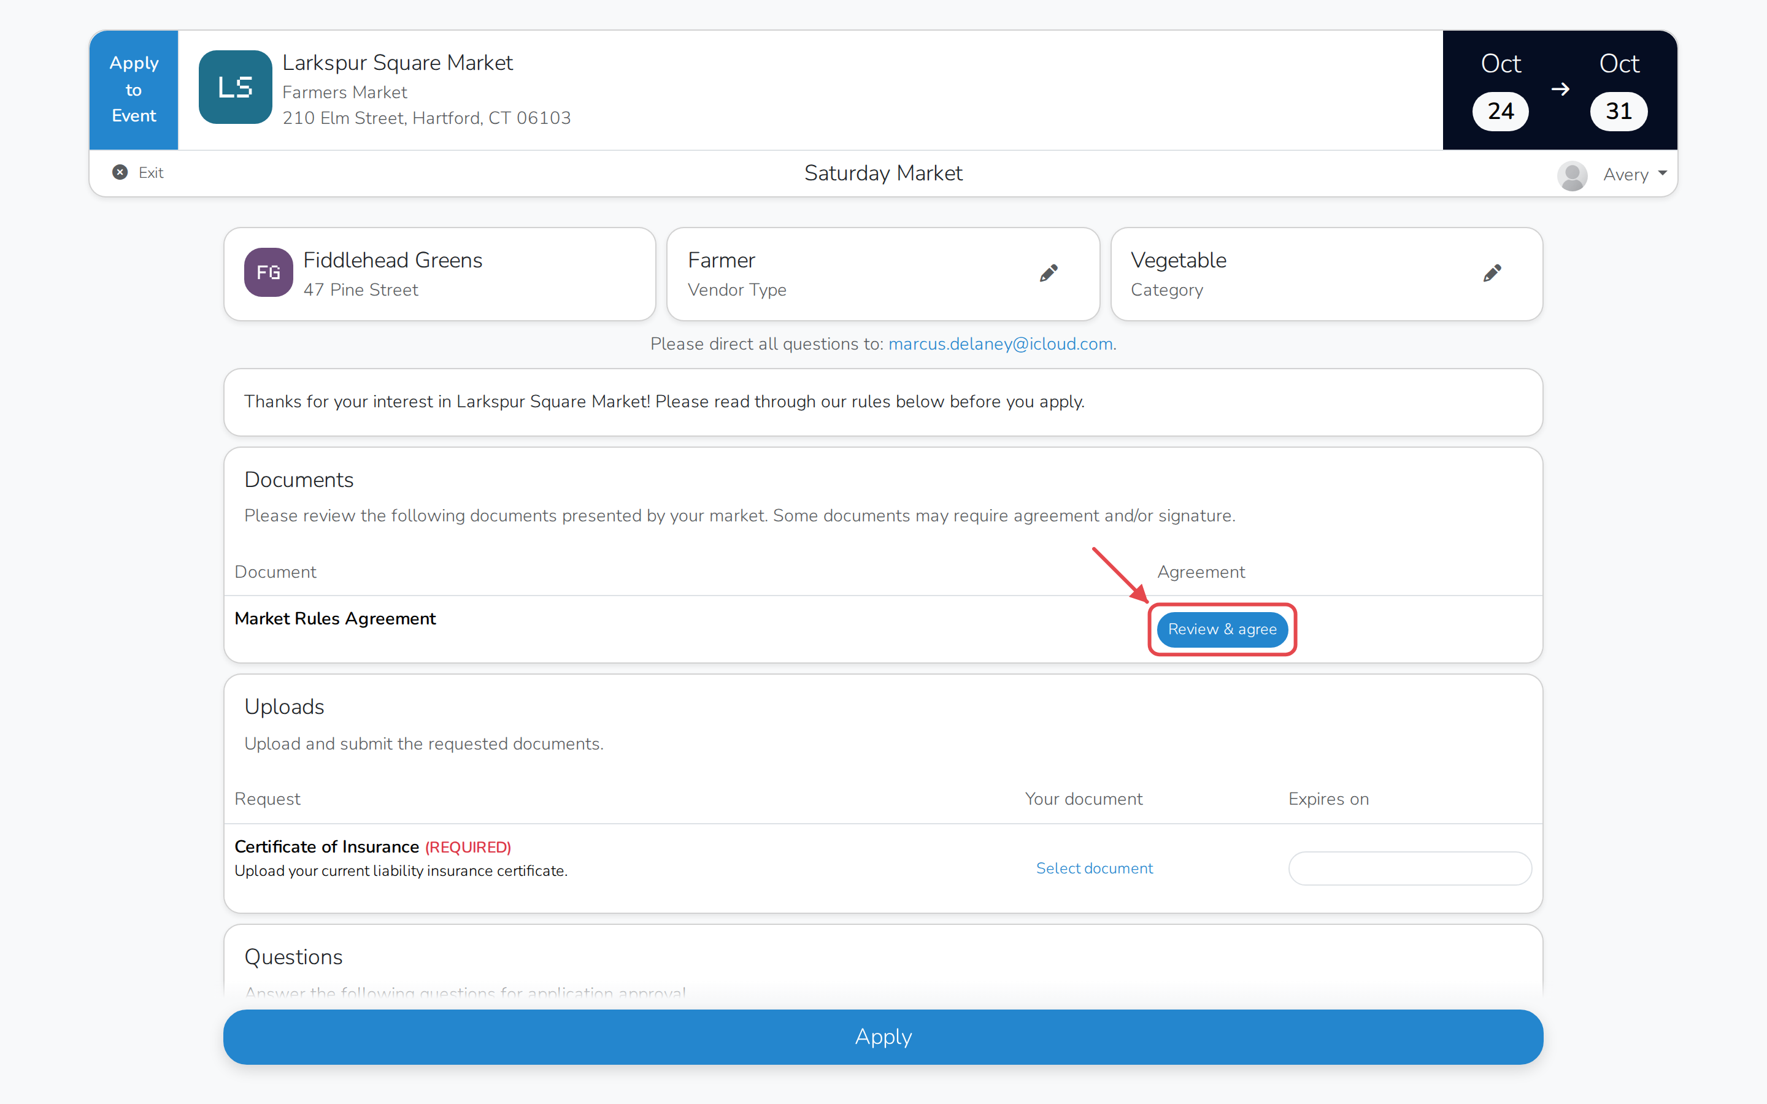Click the Fiddlehead Greens vendor name
This screenshot has width=1767, height=1104.
[393, 260]
